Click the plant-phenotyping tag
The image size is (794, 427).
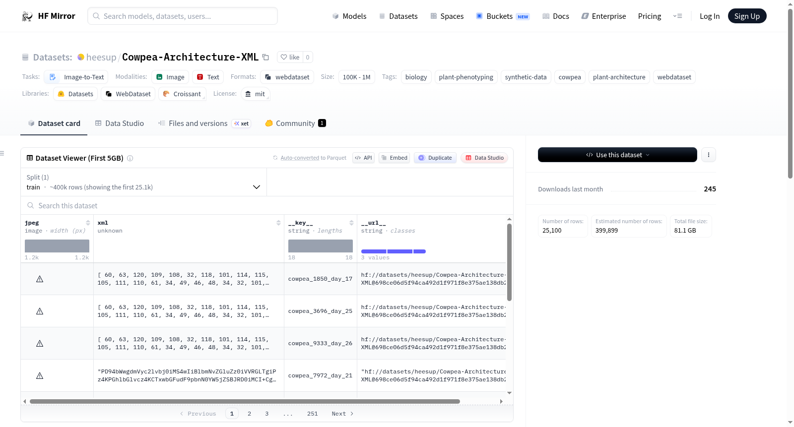coord(466,77)
